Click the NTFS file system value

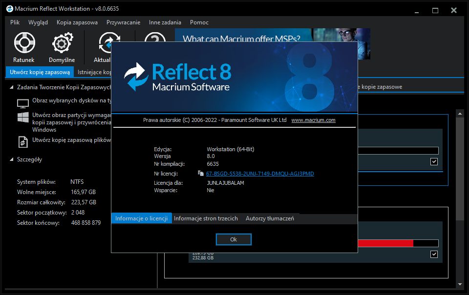pos(77,182)
